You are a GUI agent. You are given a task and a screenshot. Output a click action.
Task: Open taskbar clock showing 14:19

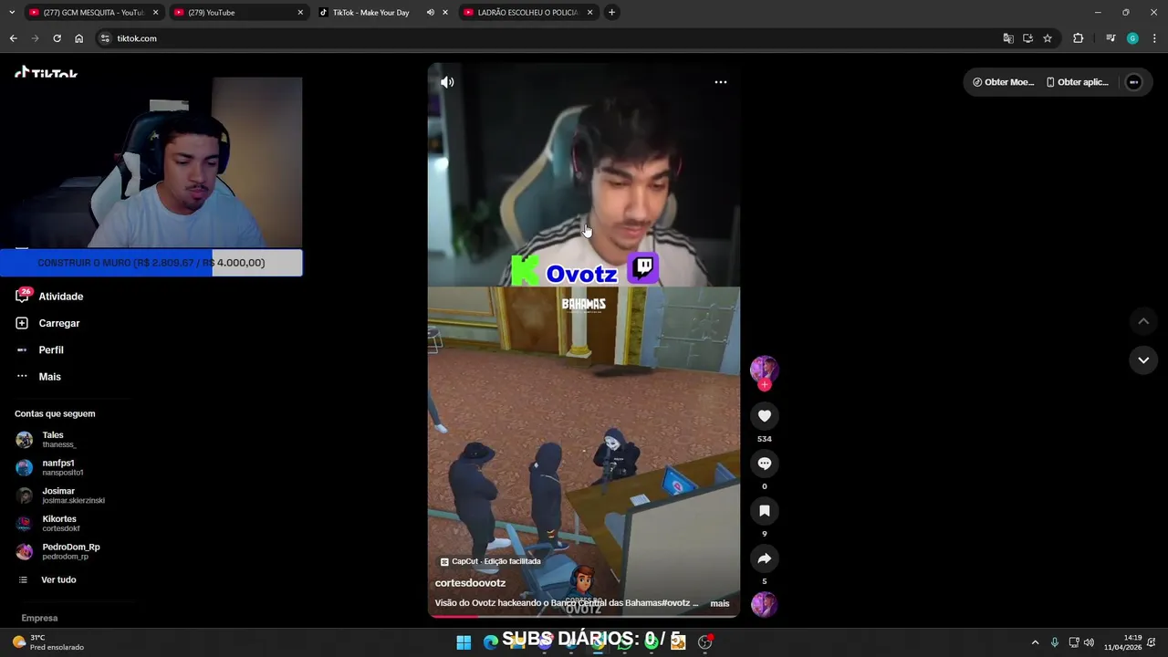[x=1122, y=642]
